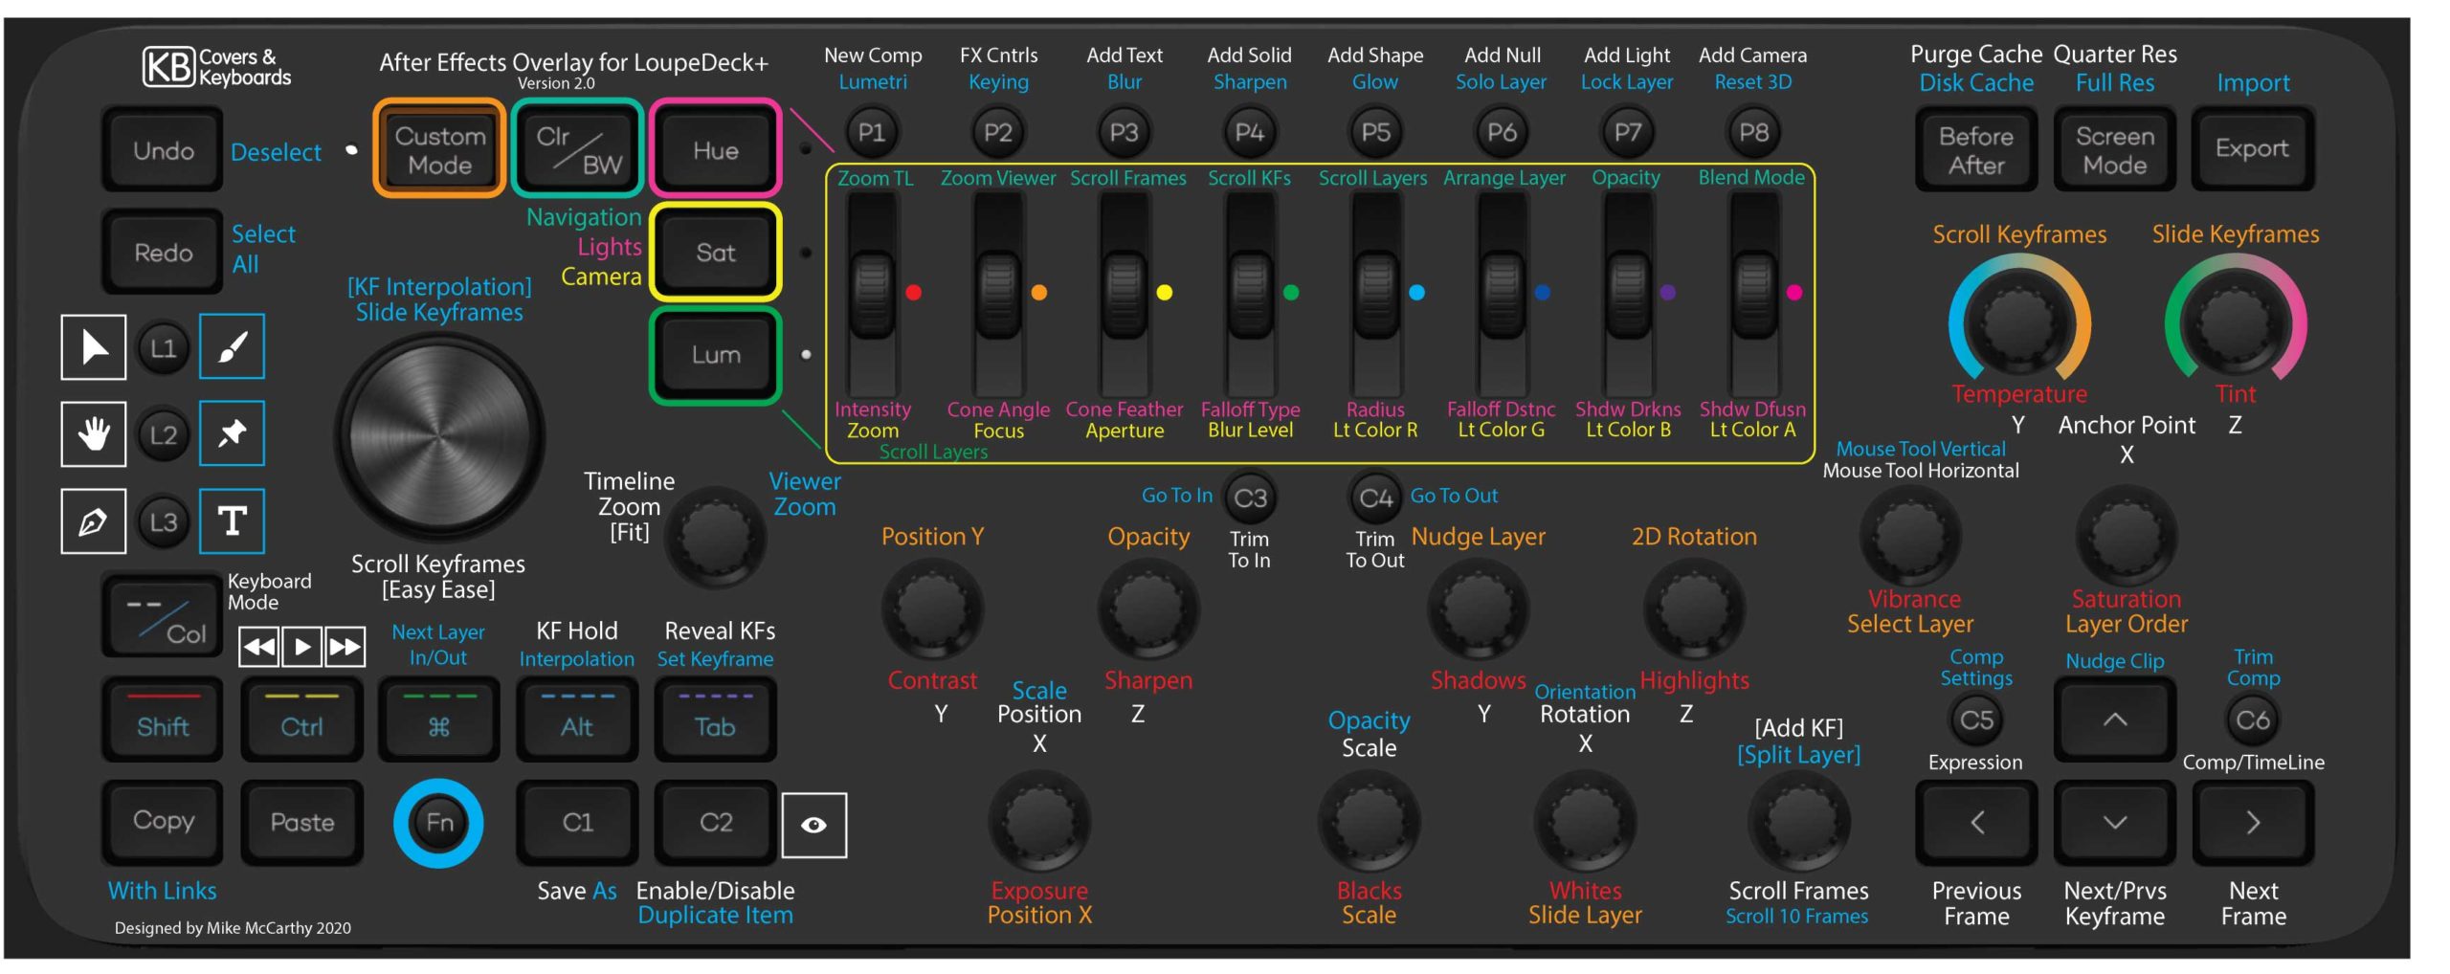Click the Paste button
The width and height of the screenshot is (2450, 974).
pyautogui.click(x=301, y=822)
